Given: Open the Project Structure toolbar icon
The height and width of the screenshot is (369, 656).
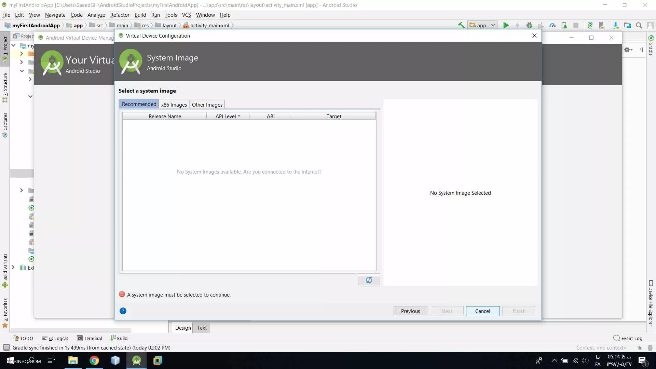Looking at the screenshot, I should point(627,25).
